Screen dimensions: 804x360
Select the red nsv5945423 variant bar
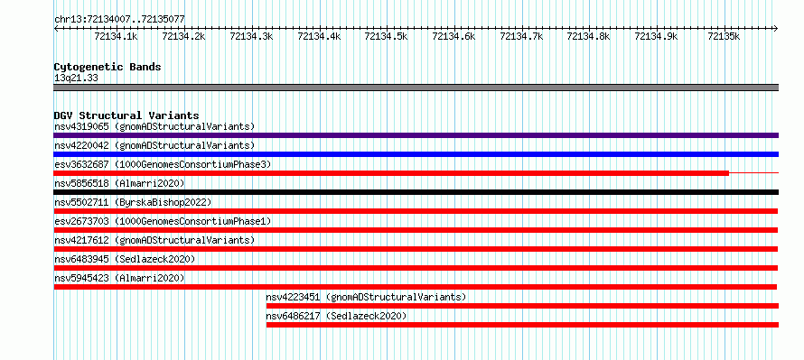tap(416, 287)
